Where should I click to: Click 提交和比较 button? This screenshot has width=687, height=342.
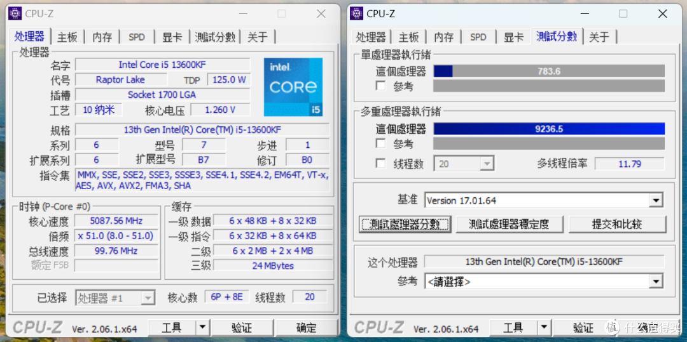617,225
